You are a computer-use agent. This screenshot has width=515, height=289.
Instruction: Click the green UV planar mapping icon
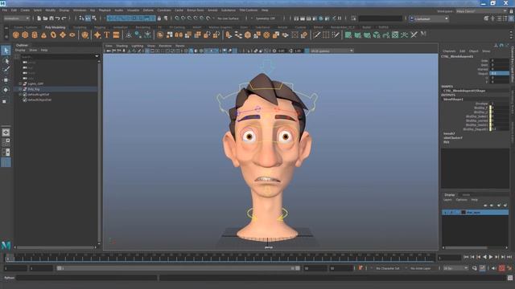coord(348,35)
